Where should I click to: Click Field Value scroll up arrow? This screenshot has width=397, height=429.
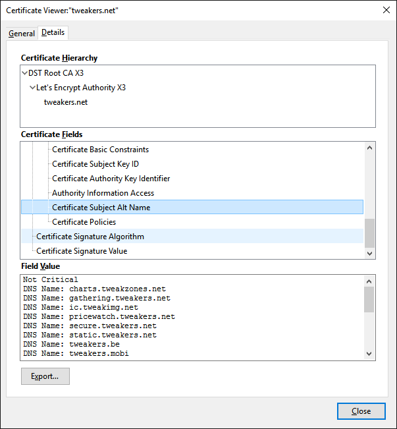coord(369,281)
